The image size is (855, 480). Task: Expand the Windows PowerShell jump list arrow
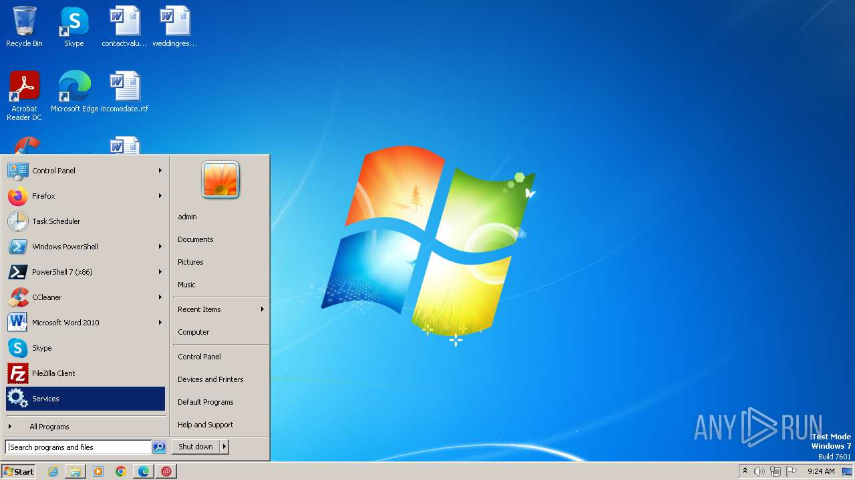[160, 247]
